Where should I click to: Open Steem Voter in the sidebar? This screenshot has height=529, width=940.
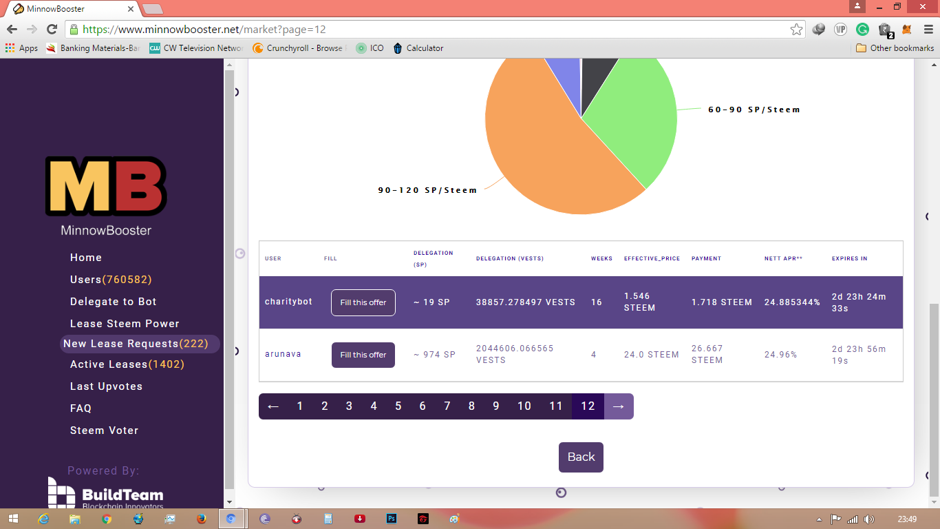(105, 431)
